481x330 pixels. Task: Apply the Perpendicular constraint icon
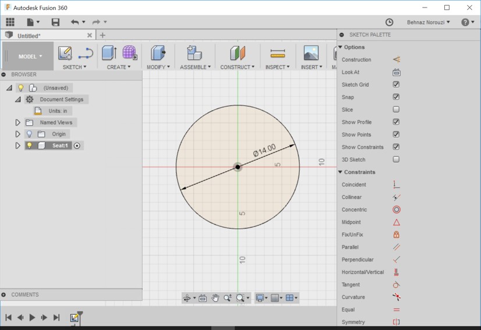click(x=397, y=260)
